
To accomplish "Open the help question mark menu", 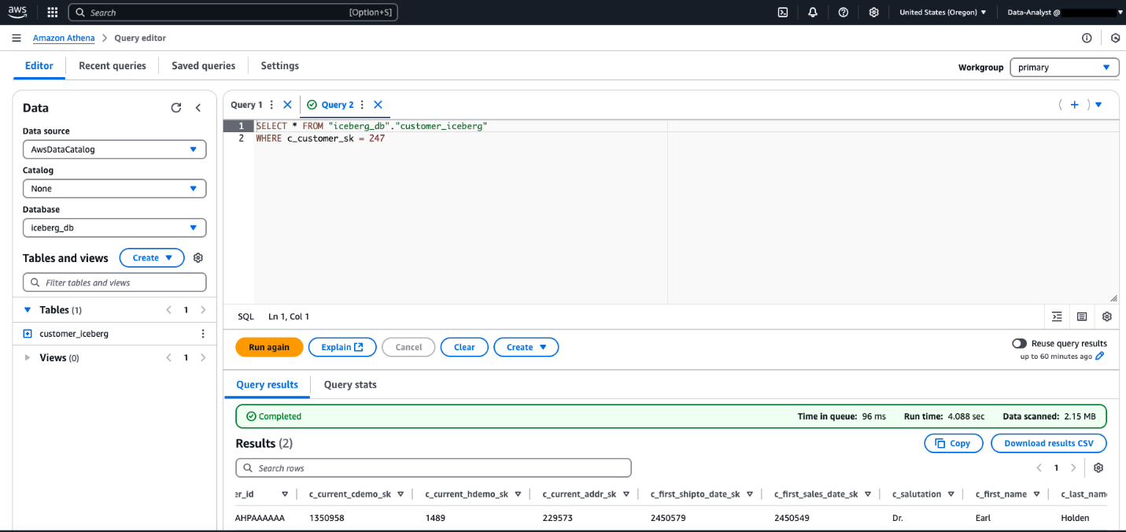I will [x=844, y=13].
